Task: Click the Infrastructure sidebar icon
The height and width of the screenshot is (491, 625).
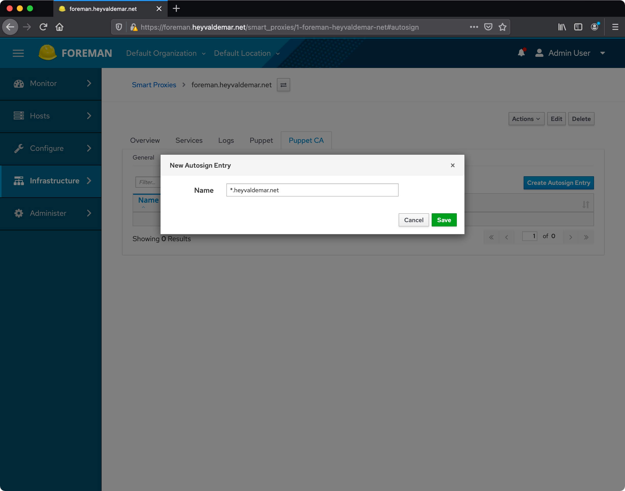Action: (x=18, y=180)
